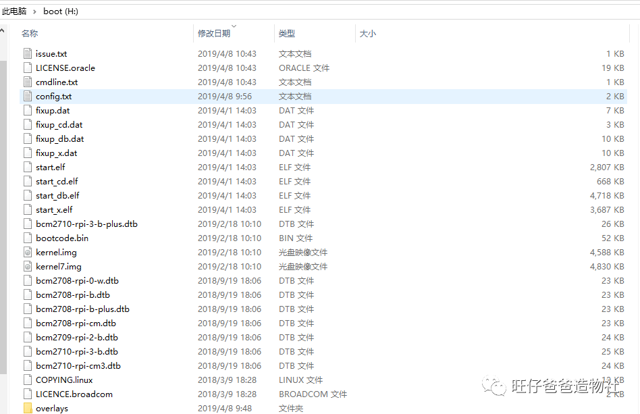This screenshot has height=414, width=640.
Task: Select the file name LICENSE.oracle
Action: [x=65, y=68]
